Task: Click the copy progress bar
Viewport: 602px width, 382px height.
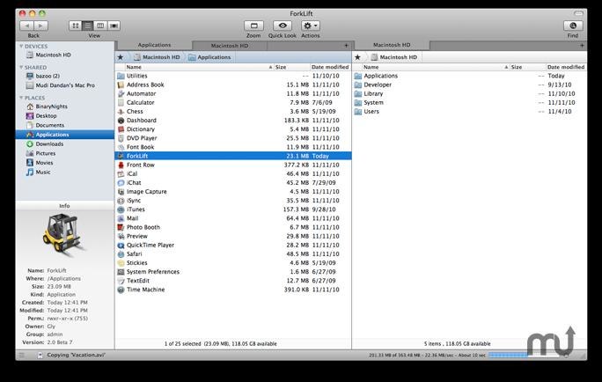Action: [524, 355]
